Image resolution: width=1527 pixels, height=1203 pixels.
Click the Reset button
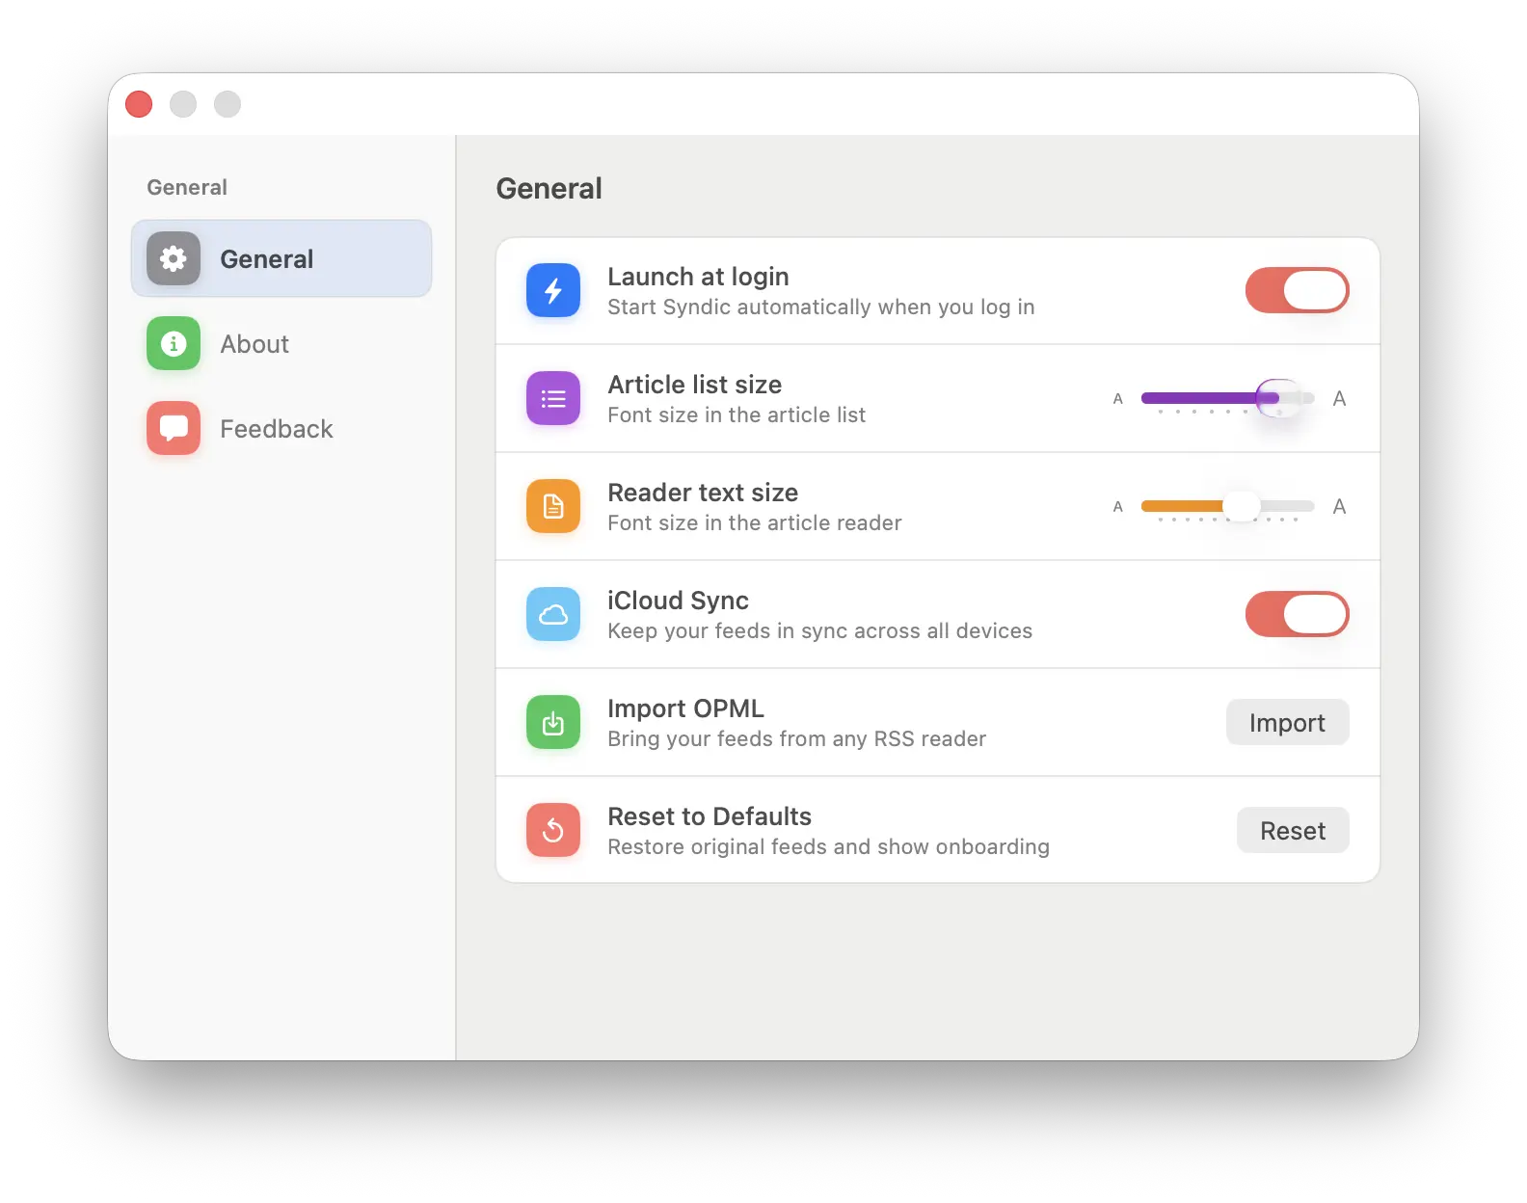1293,830
